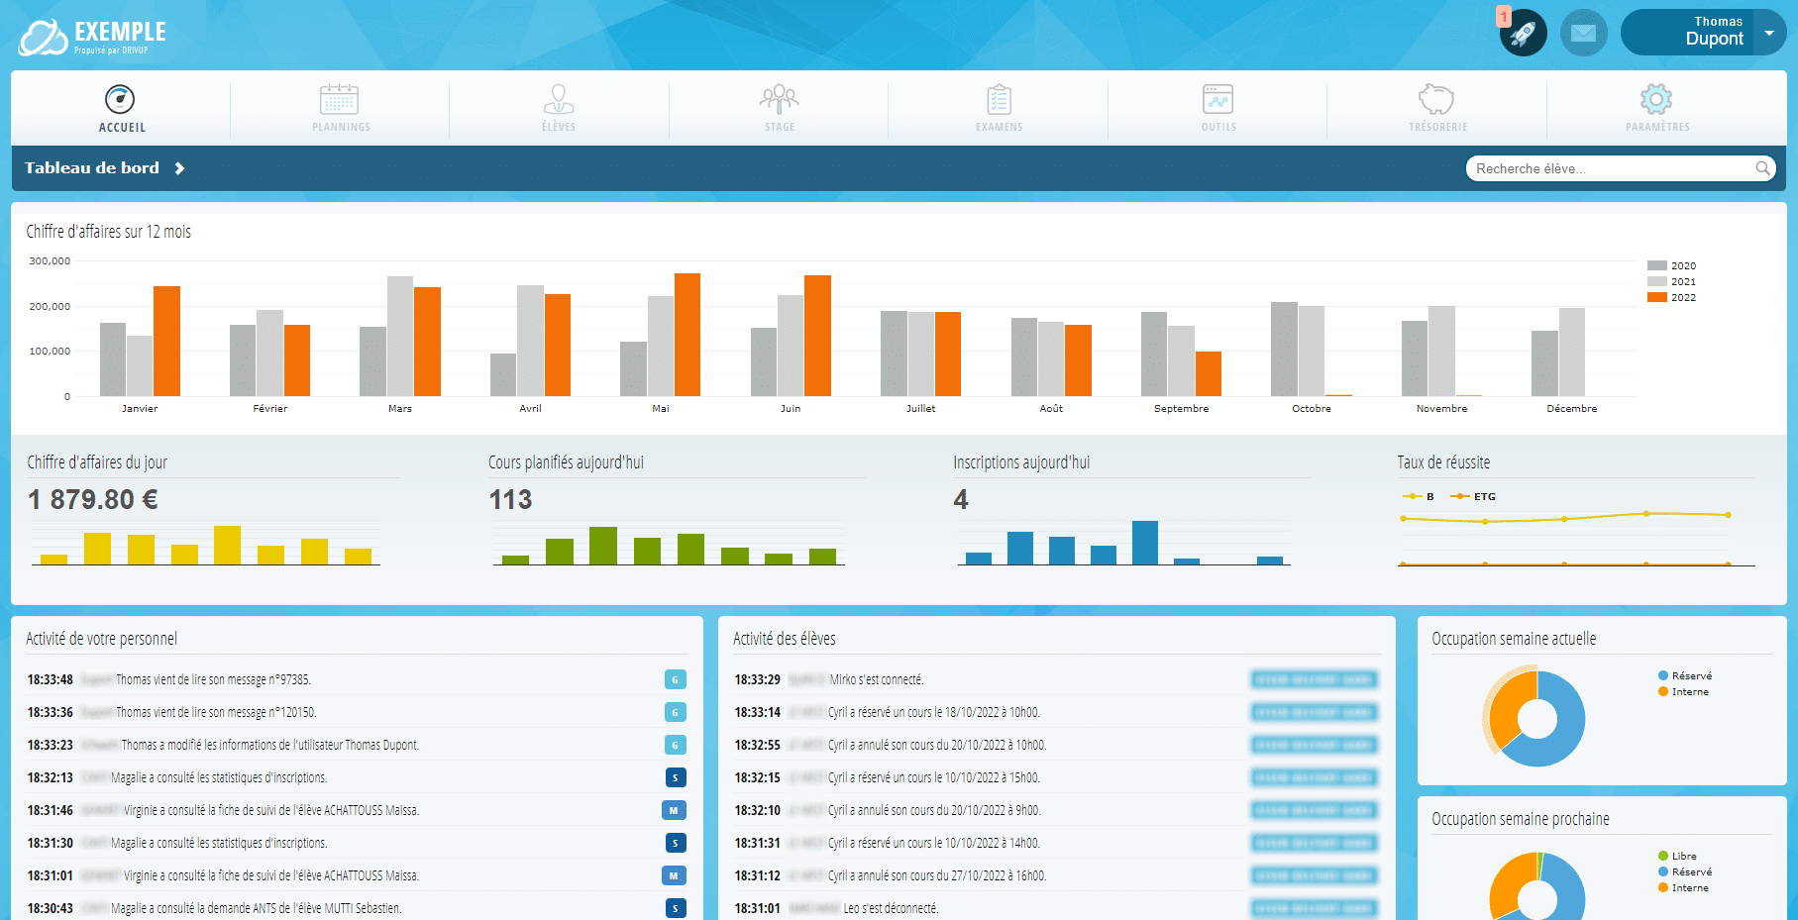Toggle the 2020 series in the legend
The width and height of the screenshot is (1798, 920).
(1671, 265)
